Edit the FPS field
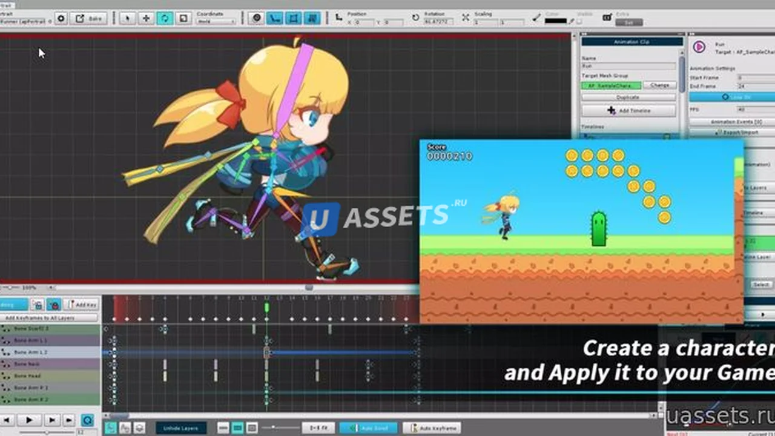 tap(756, 110)
